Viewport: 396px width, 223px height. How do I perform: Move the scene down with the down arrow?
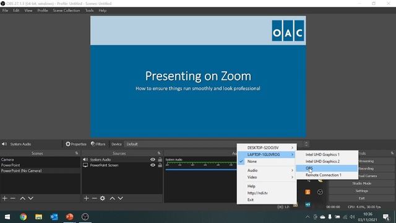31,198
